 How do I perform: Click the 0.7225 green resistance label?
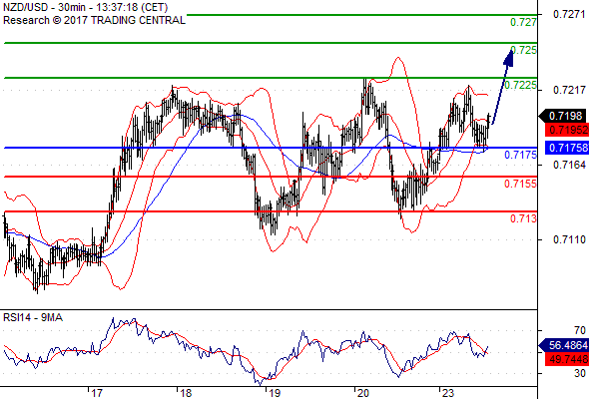click(x=520, y=85)
